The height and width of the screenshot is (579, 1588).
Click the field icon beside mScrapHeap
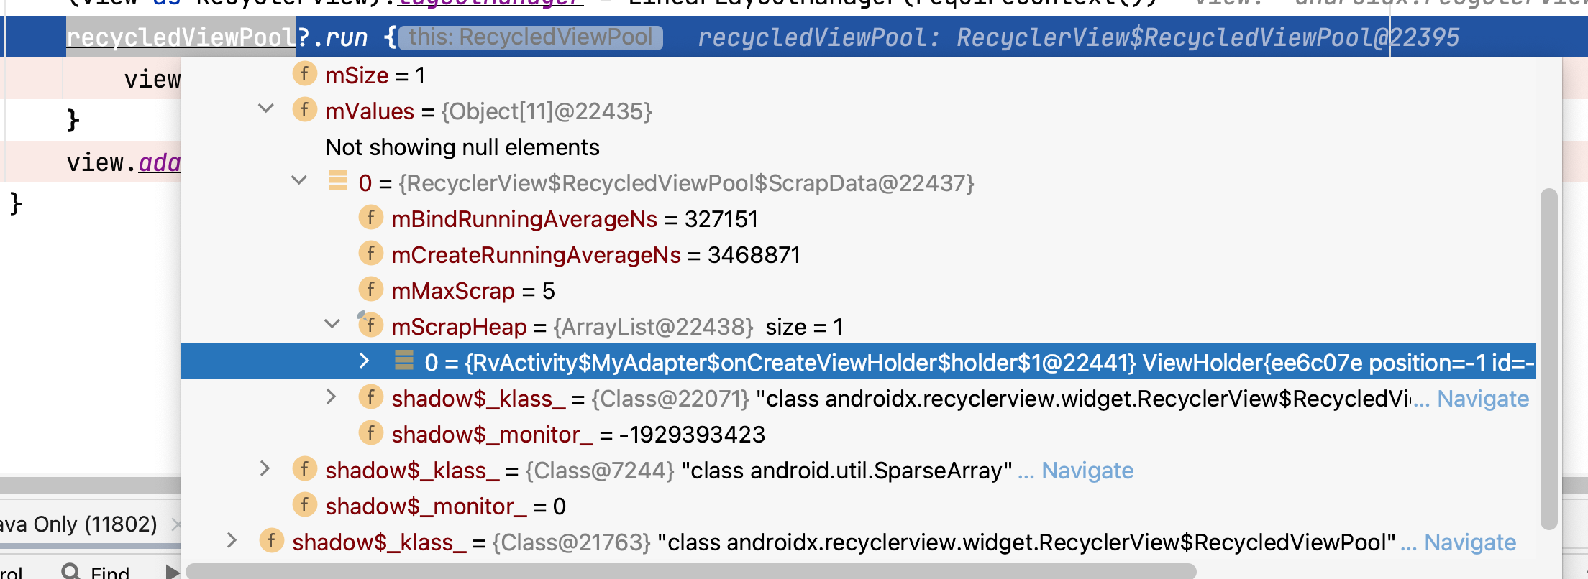370,325
